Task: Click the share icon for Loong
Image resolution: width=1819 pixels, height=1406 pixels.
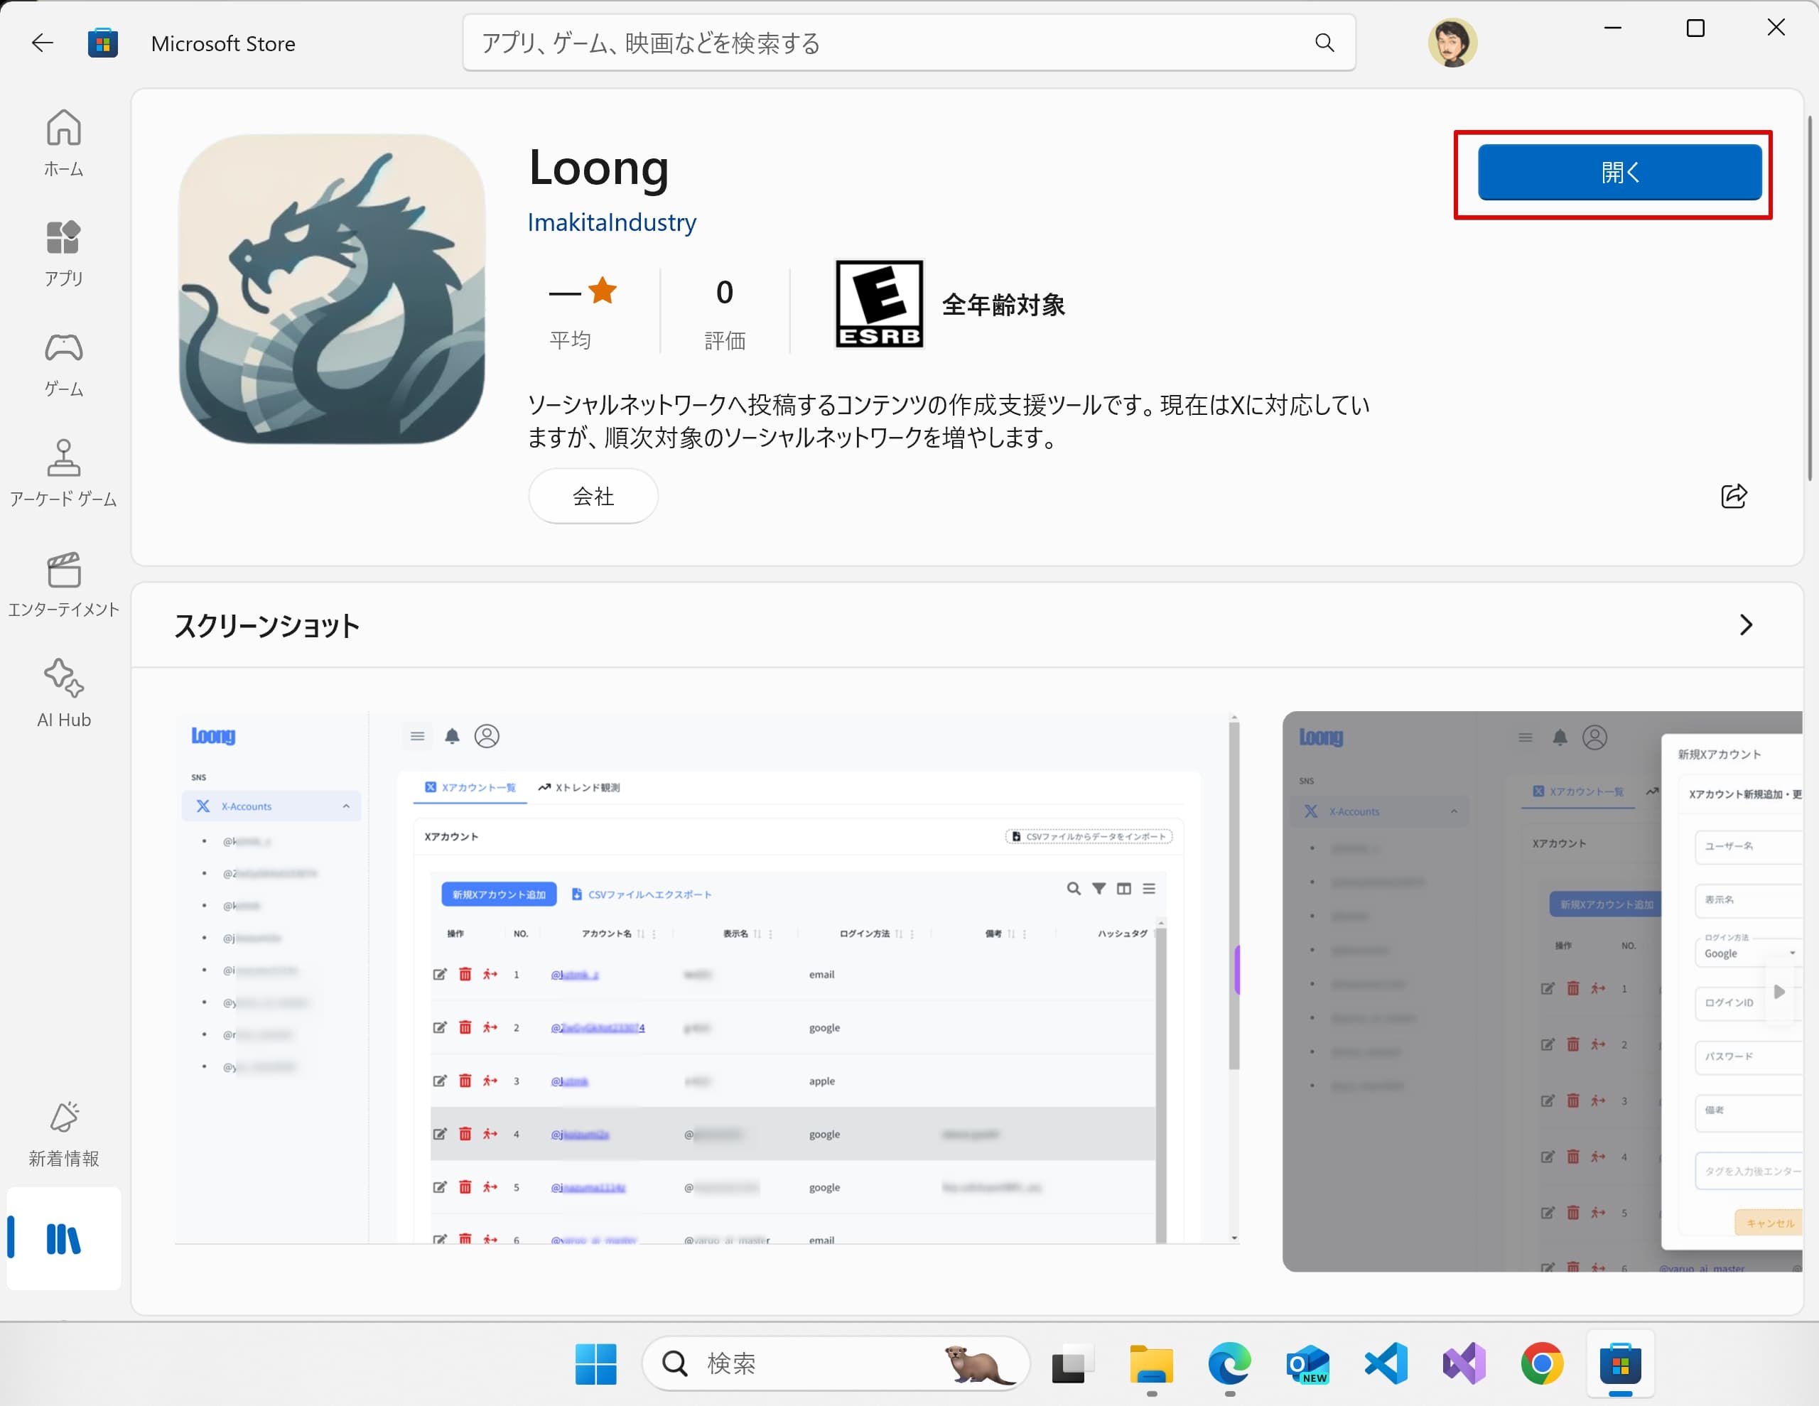Action: pos(1733,496)
